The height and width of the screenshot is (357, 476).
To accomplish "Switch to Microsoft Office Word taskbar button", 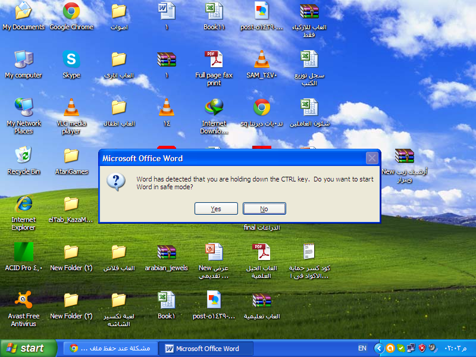I will click(x=206, y=348).
